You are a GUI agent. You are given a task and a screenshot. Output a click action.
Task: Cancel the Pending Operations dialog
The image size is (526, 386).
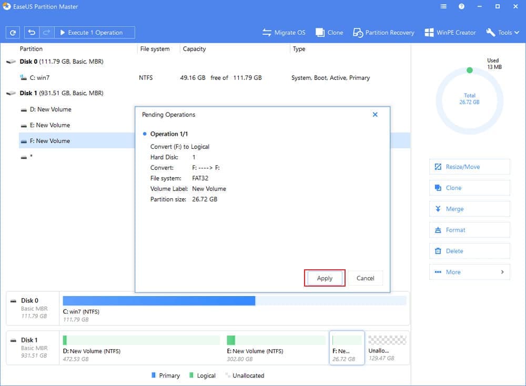pos(366,278)
